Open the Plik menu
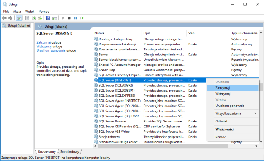Viewport: 264px width, 161px height. [6, 12]
